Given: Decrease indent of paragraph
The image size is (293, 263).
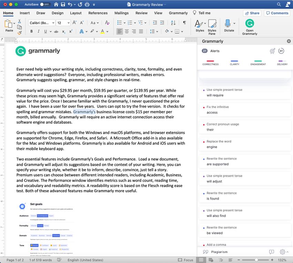Looking at the screenshot, I should click(x=155, y=23).
